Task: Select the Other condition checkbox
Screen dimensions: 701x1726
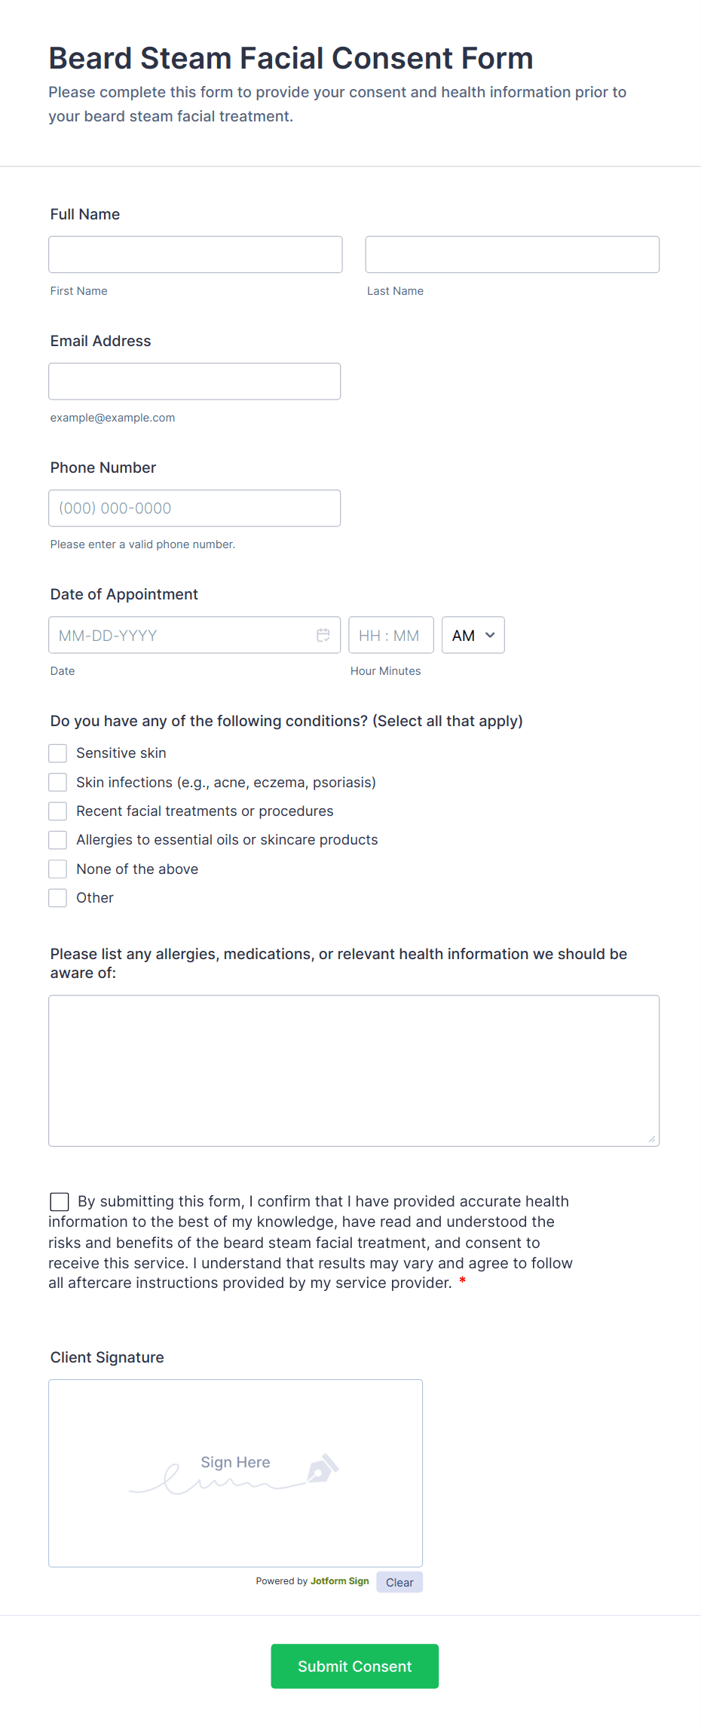Action: click(58, 898)
